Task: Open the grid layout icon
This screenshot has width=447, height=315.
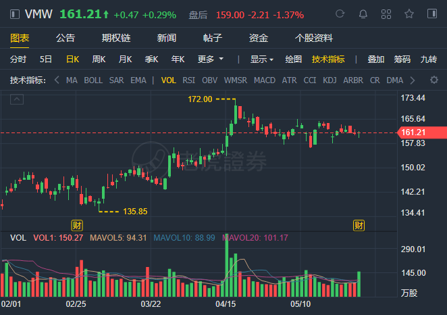Action: 386,14
